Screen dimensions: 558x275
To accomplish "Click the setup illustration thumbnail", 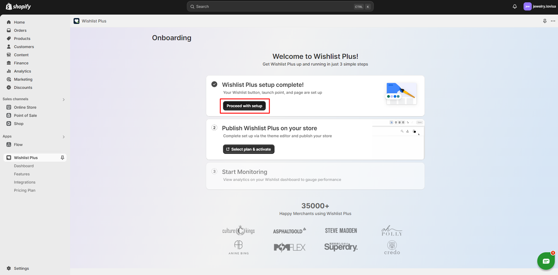I will (401, 94).
